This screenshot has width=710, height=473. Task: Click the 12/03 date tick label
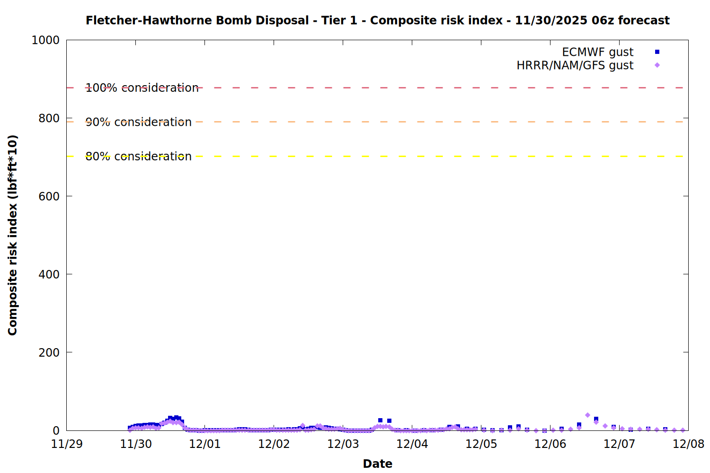(343, 444)
